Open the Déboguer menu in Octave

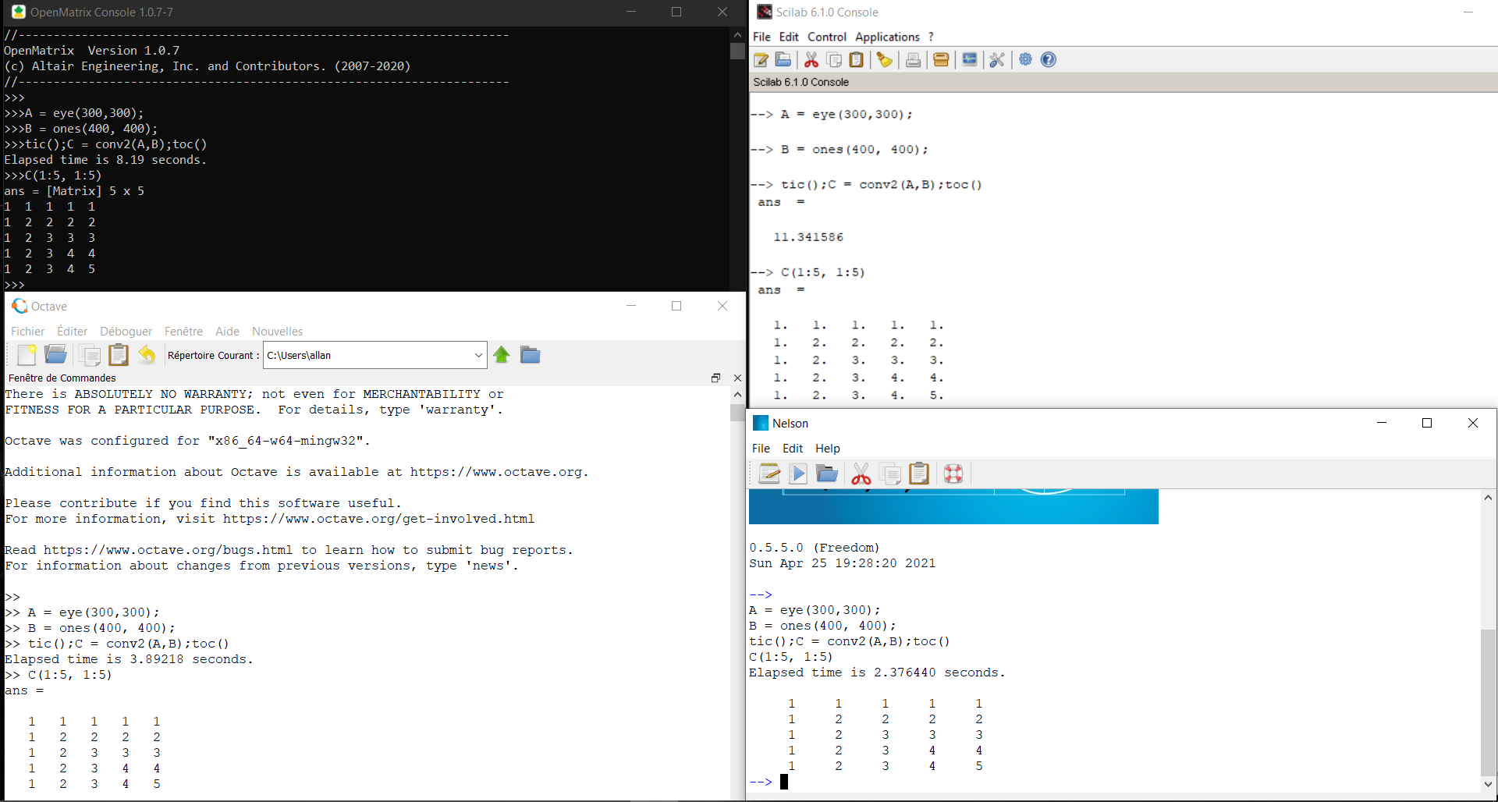126,332
